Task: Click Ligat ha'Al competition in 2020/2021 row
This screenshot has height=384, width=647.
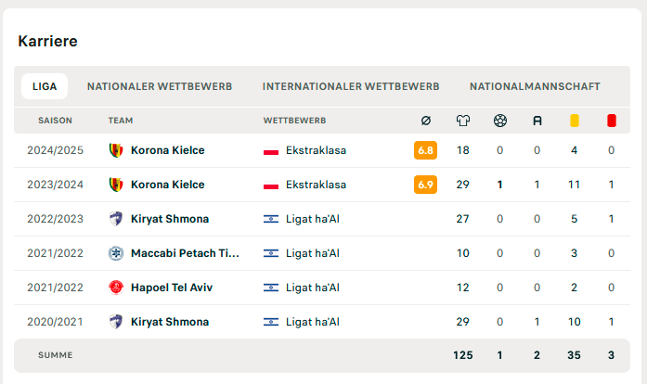Action: tap(312, 322)
